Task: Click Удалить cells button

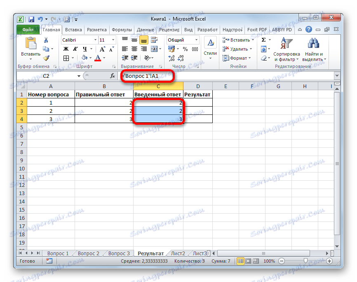Action: click(x=237, y=49)
